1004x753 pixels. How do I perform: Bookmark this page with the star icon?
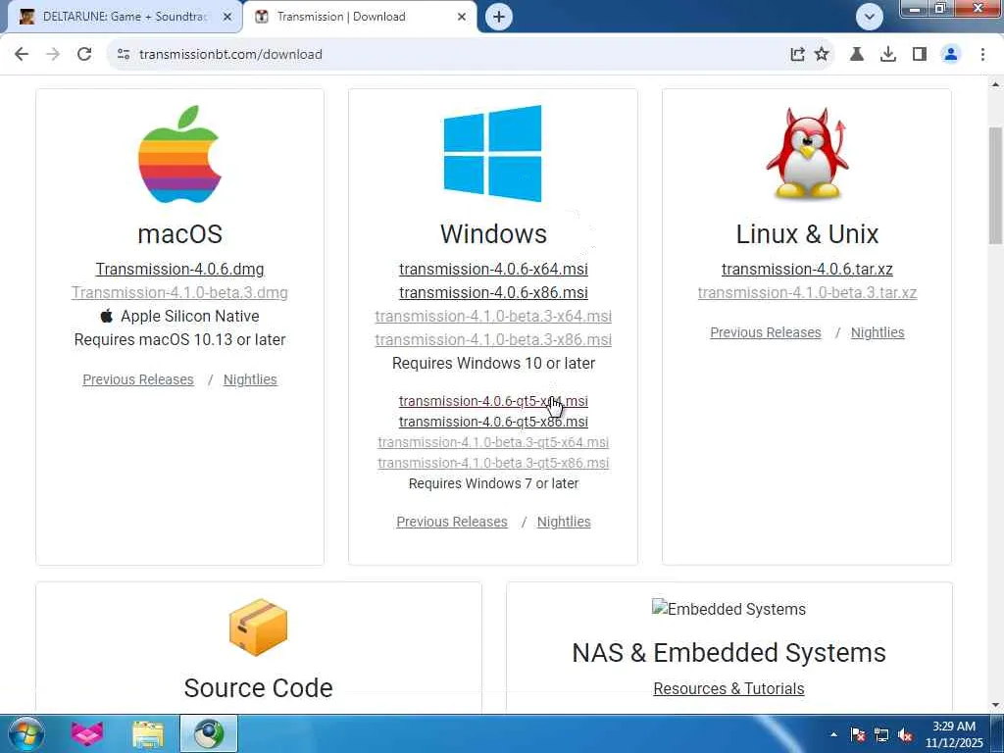tap(823, 55)
